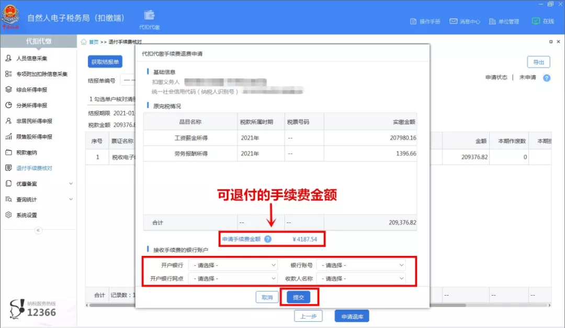Open the 开户银行 bank dropdown
The width and height of the screenshot is (565, 328).
233,265
